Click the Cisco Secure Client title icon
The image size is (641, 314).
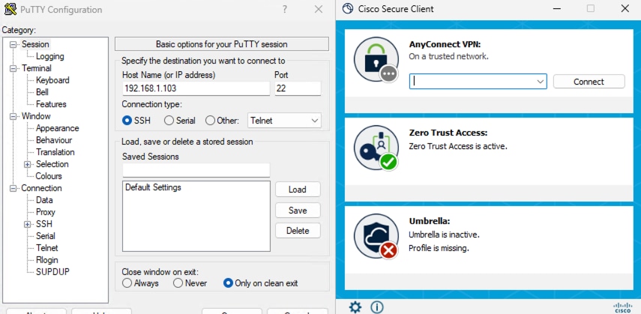click(347, 8)
